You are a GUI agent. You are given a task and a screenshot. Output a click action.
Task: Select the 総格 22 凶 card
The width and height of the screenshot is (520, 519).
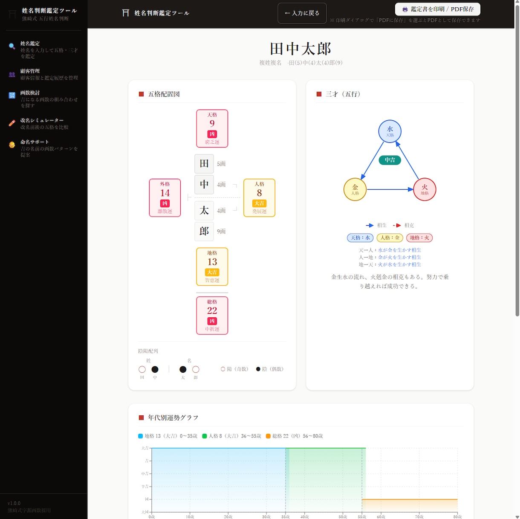tap(212, 316)
